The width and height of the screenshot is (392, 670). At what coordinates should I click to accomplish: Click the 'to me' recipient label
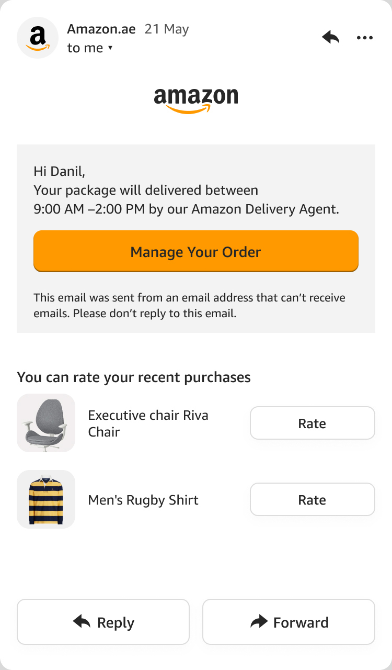click(x=85, y=48)
